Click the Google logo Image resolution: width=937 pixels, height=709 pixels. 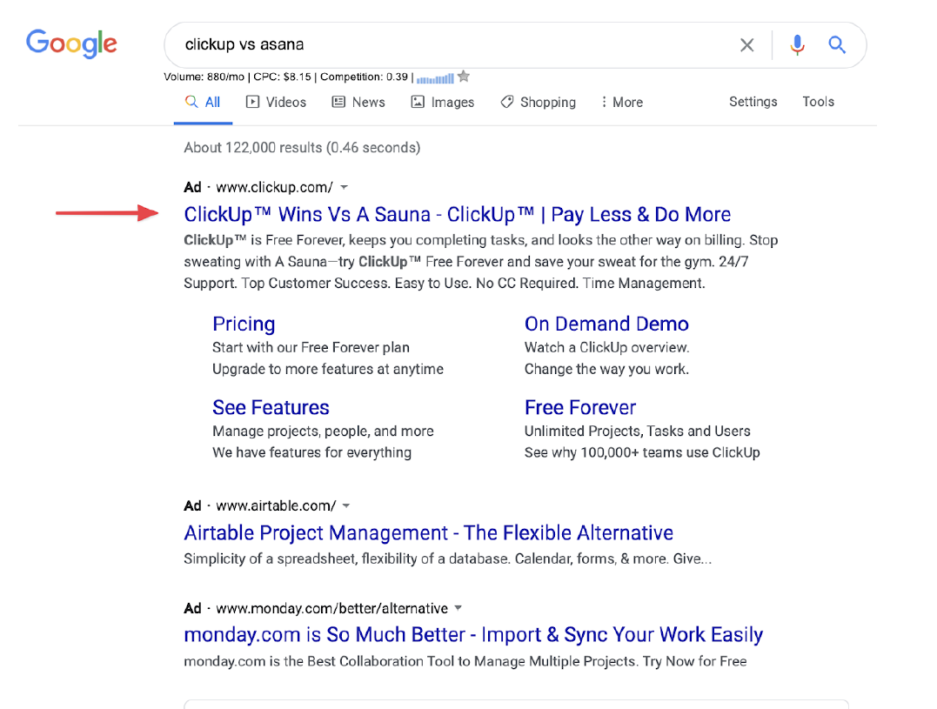click(x=71, y=43)
